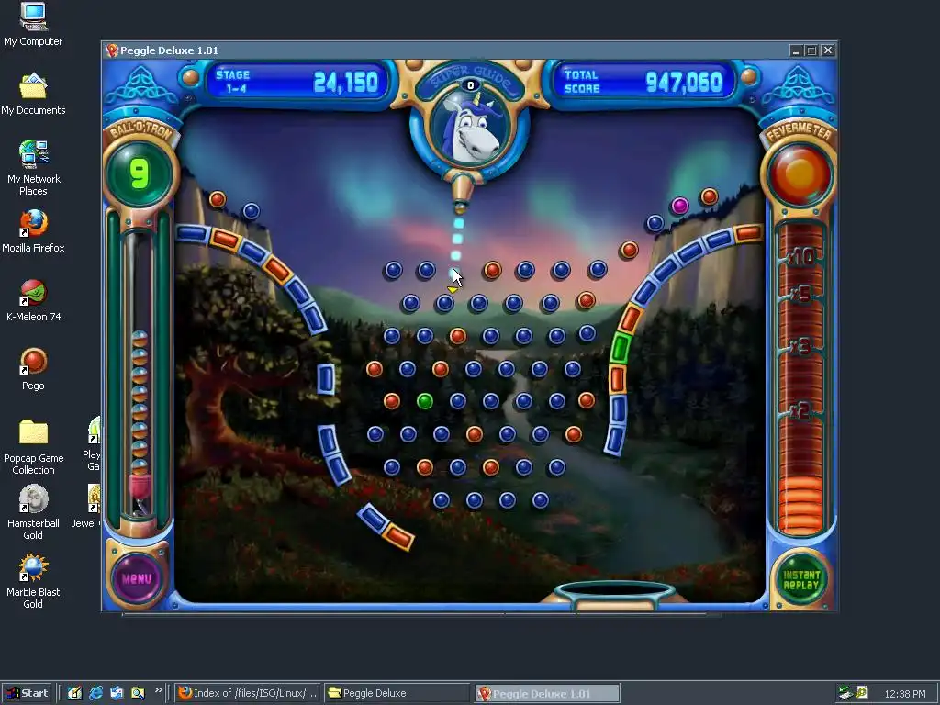Launch K-Meleon 74 desktop shortcut
Viewport: 940px width, 705px height.
33,301
